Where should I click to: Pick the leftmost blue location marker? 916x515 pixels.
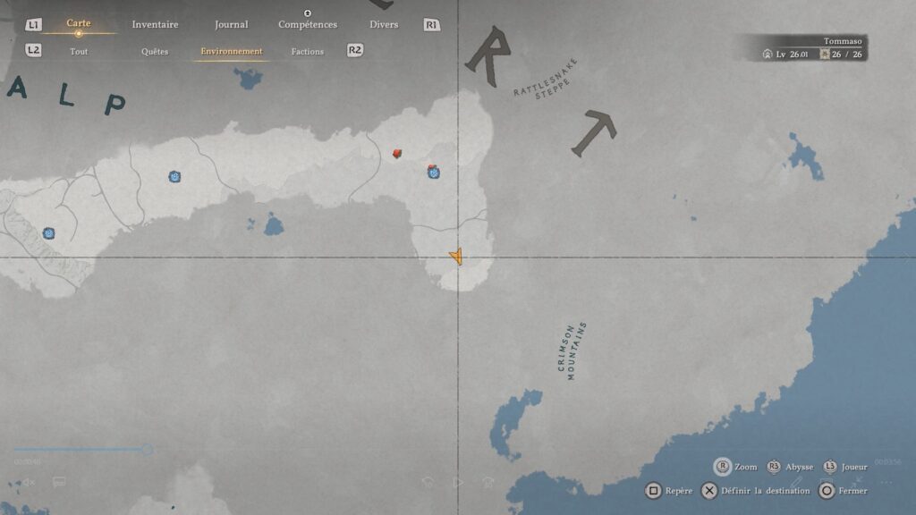coord(49,233)
